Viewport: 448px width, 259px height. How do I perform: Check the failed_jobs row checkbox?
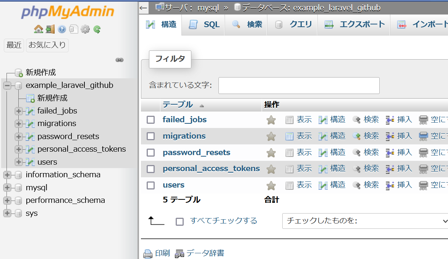coord(150,120)
